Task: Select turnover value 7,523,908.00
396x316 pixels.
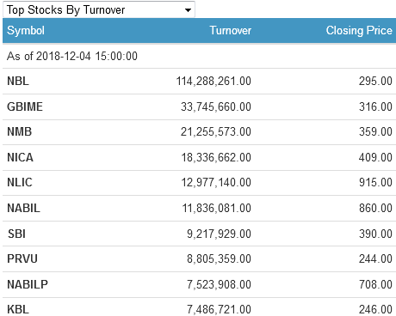Action: 219,284
